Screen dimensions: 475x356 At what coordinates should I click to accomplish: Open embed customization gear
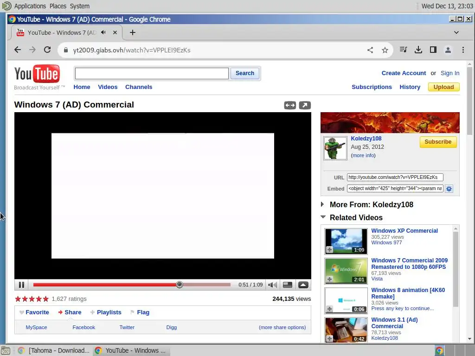pos(449,189)
